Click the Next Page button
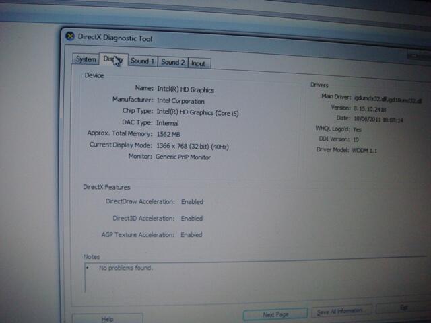431x323 pixels. (275, 314)
